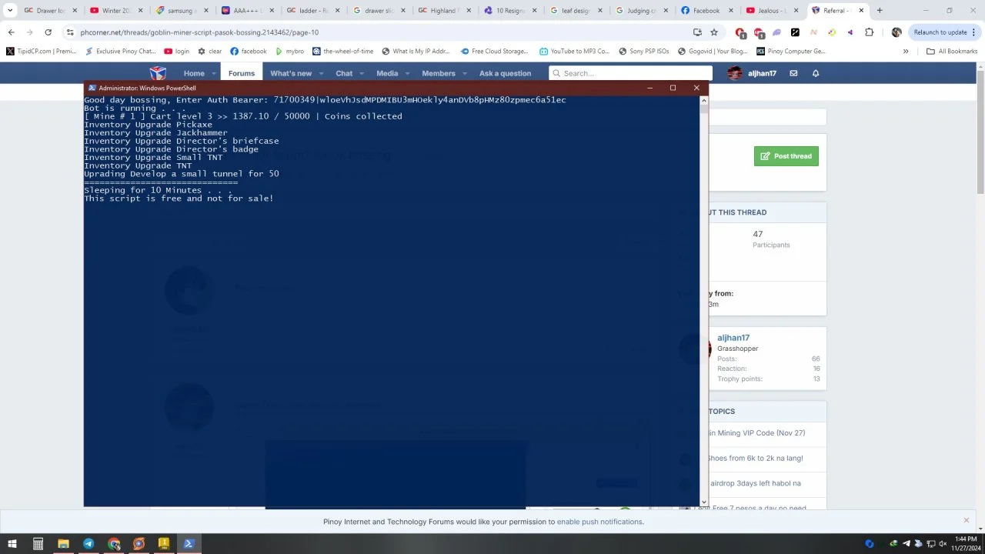Open File Explorer from the taskbar
The image size is (985, 554).
click(x=63, y=543)
